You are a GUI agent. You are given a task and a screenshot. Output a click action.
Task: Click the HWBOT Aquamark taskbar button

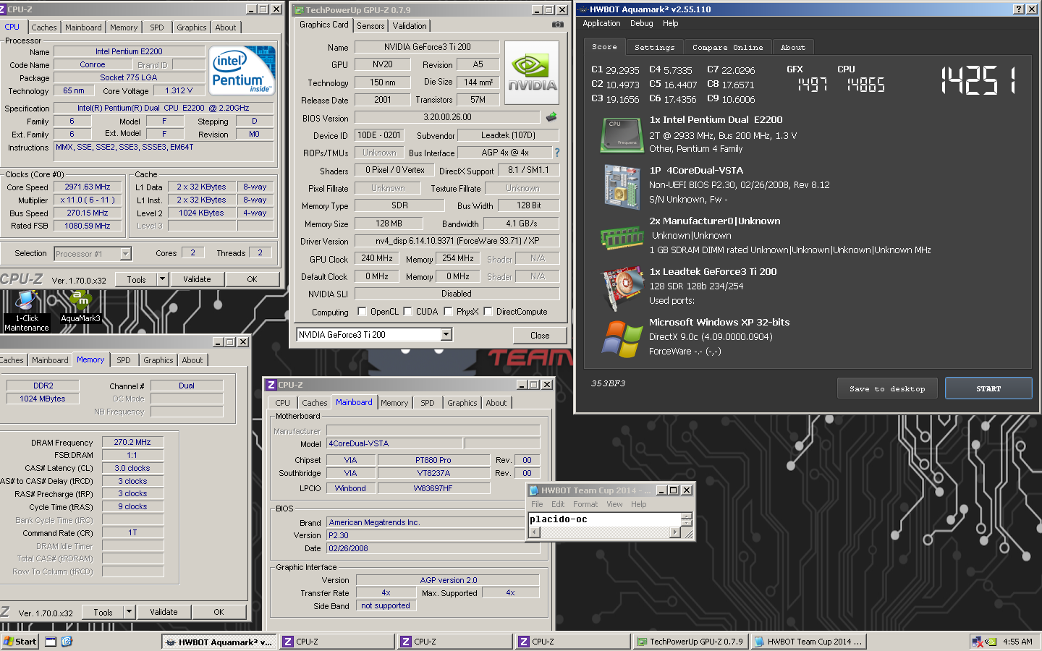218,642
